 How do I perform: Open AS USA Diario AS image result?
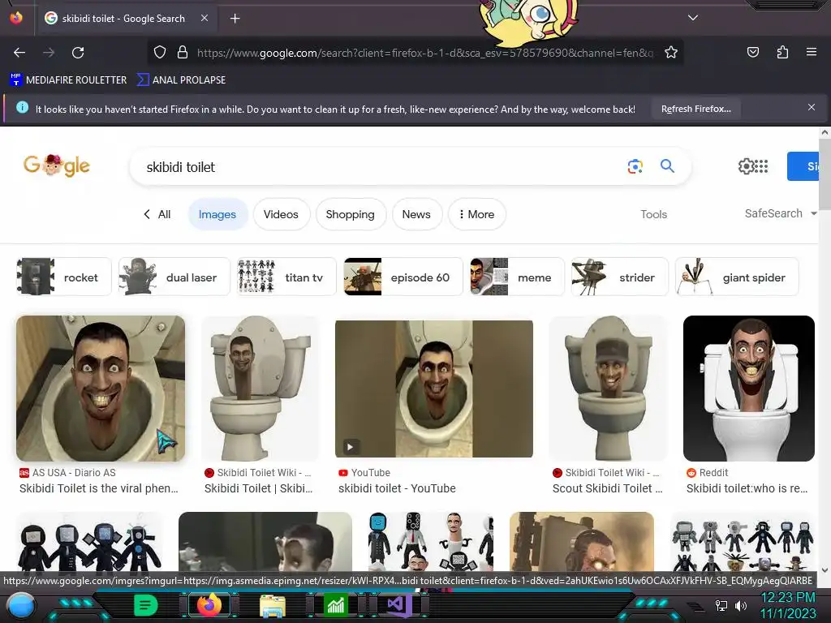point(101,389)
